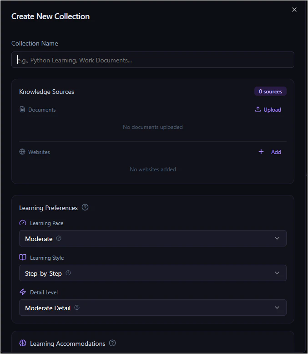Click the Learning Accommodations brain icon
308x354 pixels.
[x=23, y=344]
